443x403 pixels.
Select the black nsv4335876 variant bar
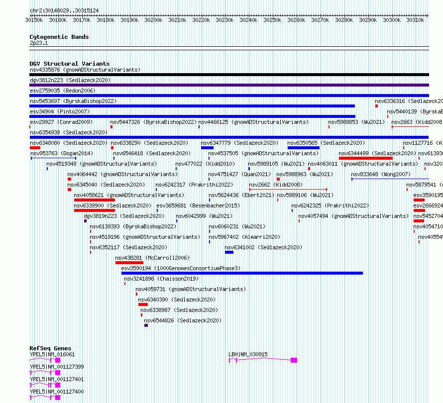click(x=229, y=75)
